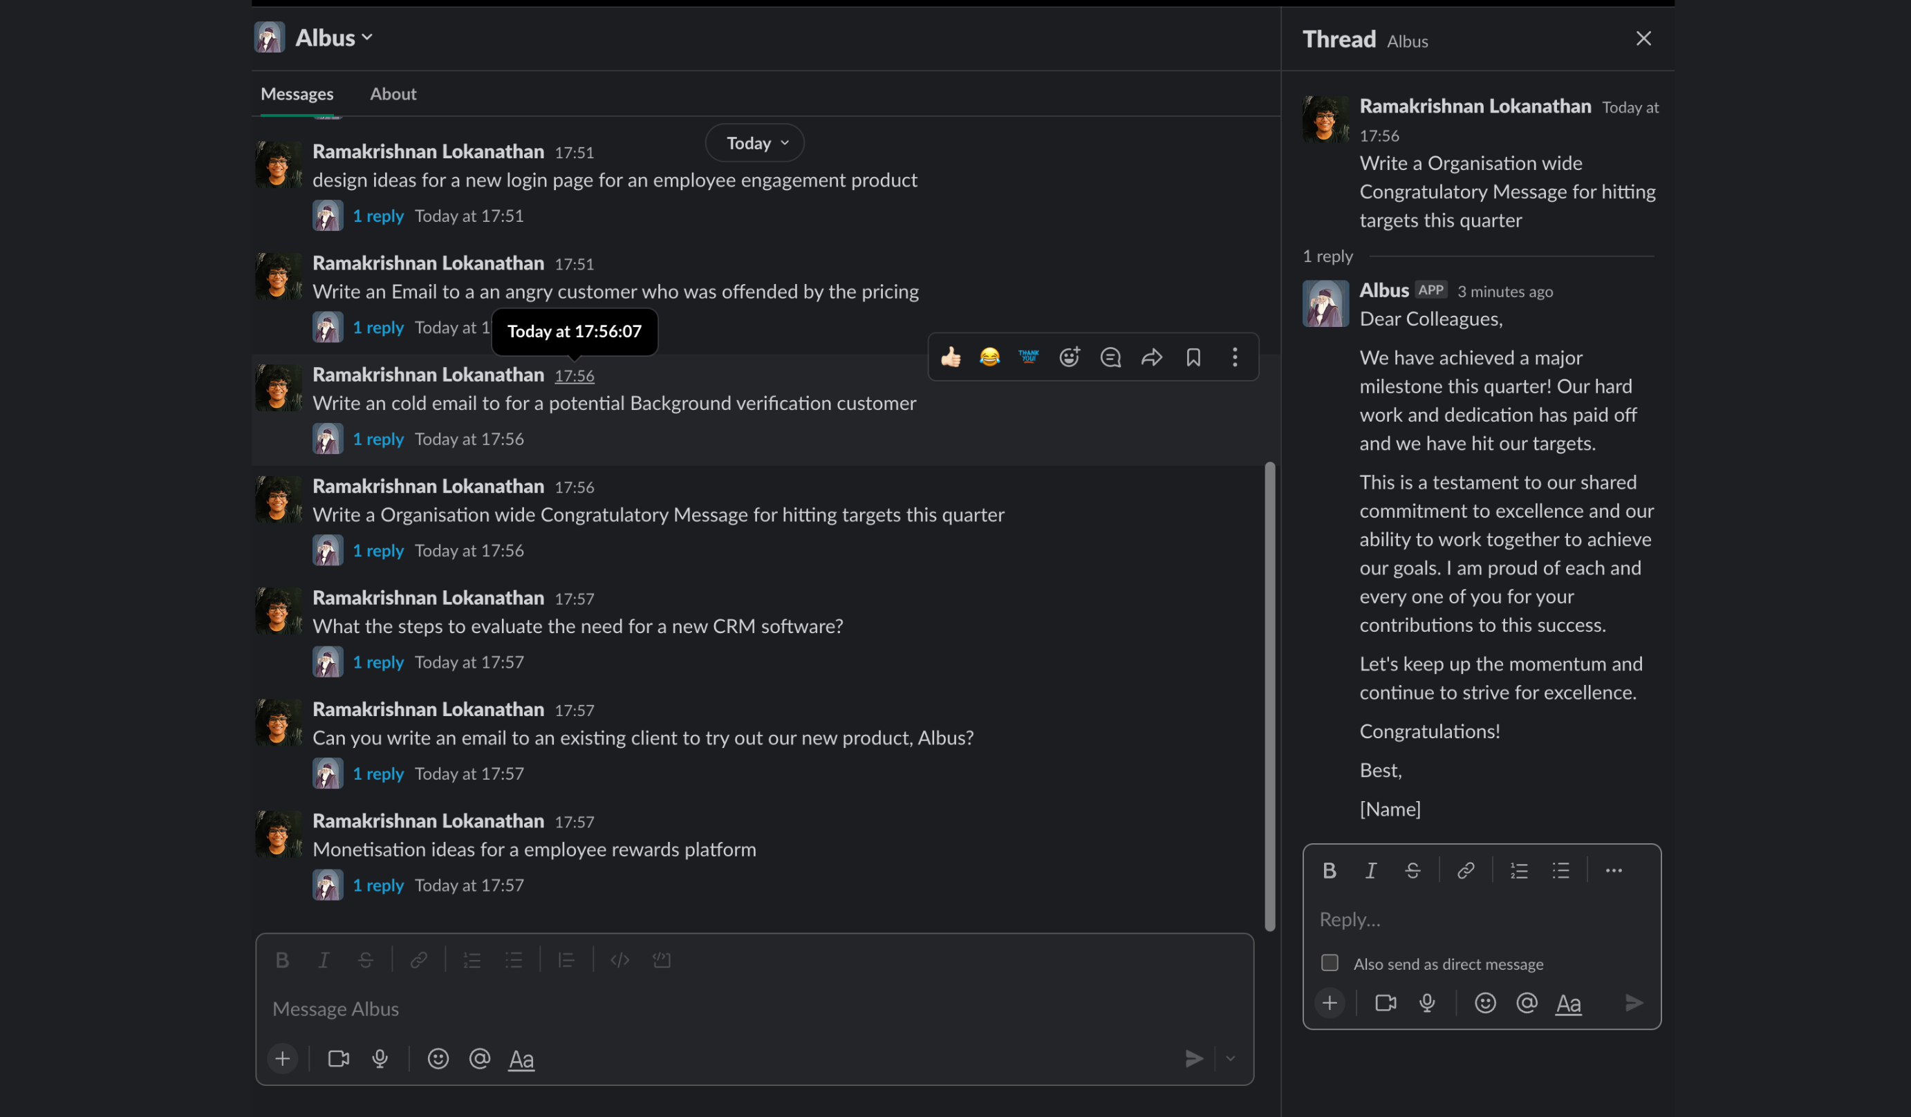Check Also send as direct message
The width and height of the screenshot is (1911, 1117).
[x=1330, y=963]
